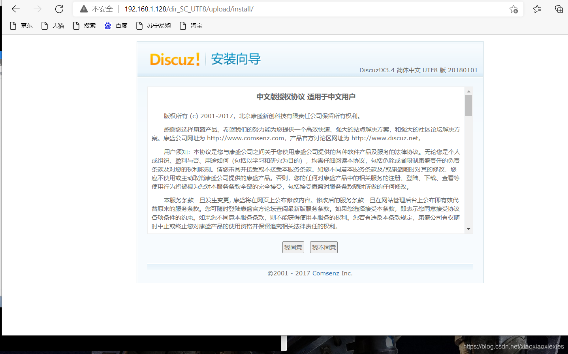This screenshot has height=354, width=568.
Task: Click the 我不同意 disagree button
Action: coord(324,247)
